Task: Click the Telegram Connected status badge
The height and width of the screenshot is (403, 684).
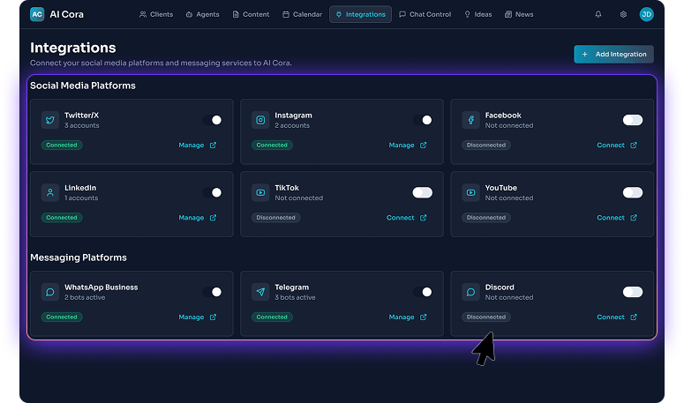Action: [272, 317]
